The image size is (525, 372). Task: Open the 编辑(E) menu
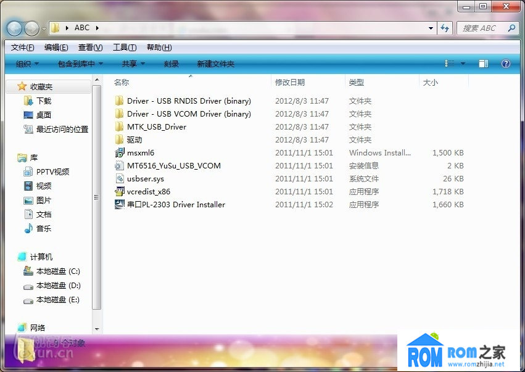click(x=56, y=48)
